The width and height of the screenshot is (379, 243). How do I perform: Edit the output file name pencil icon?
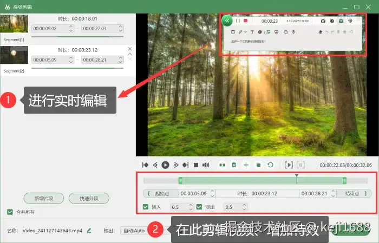[89, 231]
